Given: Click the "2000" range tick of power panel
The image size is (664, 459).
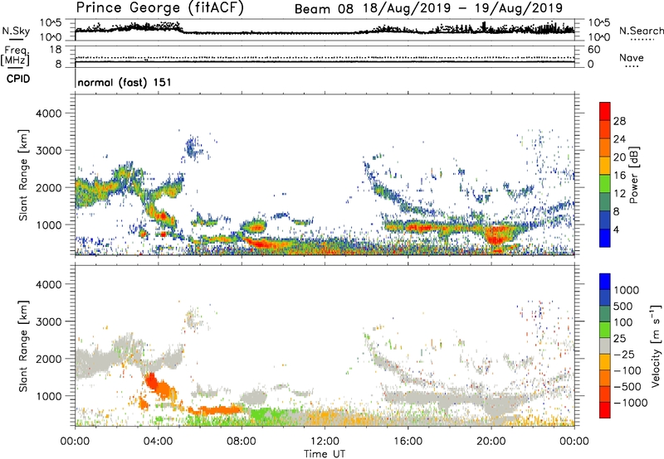Looking at the screenshot, I should pos(48,187).
